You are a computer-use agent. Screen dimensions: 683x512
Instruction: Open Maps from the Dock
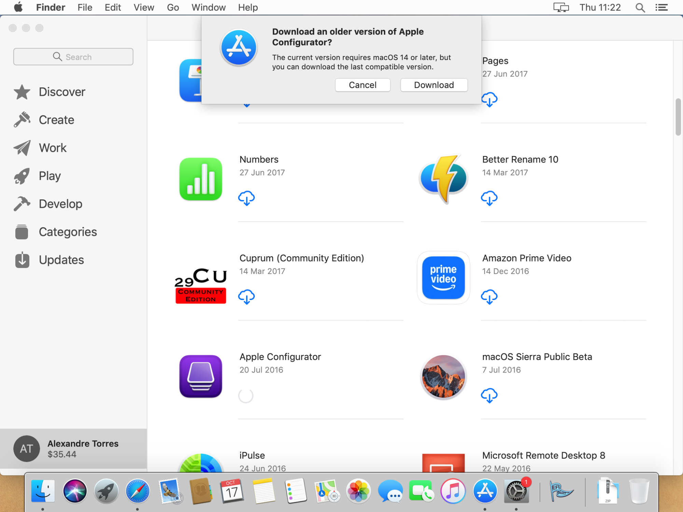[x=327, y=491]
